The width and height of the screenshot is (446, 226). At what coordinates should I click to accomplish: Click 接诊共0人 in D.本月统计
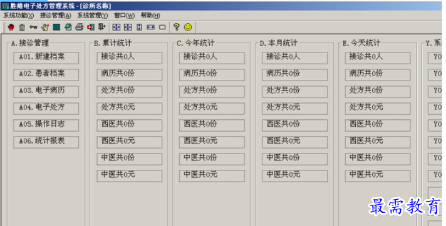click(x=294, y=58)
